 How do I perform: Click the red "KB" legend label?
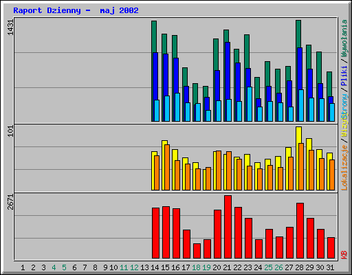(x=344, y=255)
